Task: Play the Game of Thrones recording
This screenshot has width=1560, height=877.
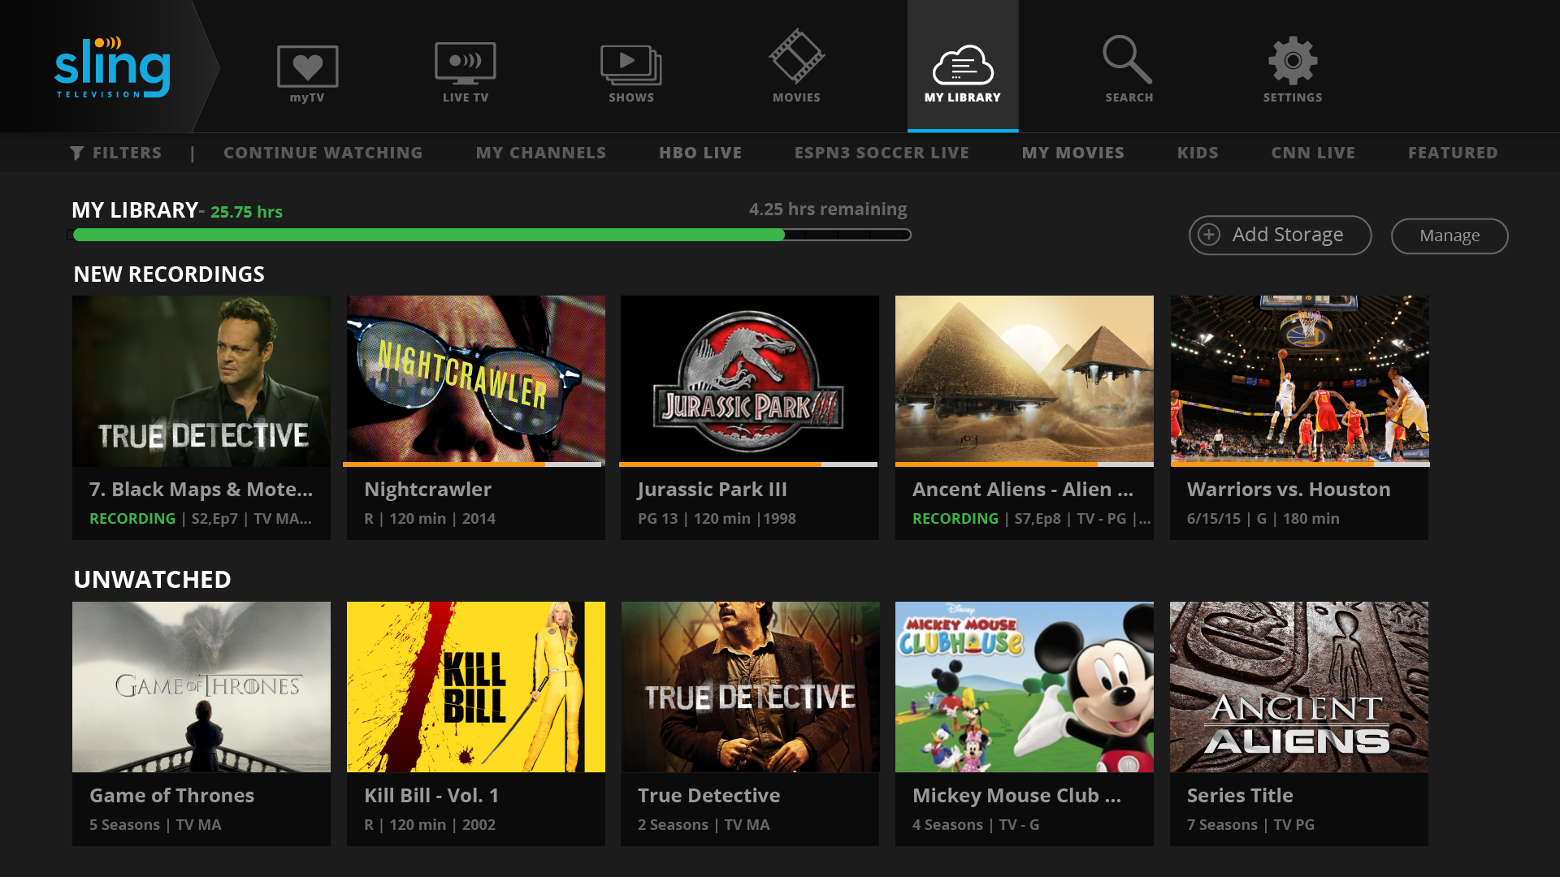Action: [x=201, y=686]
